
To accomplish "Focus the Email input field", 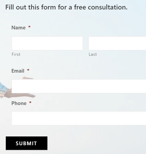I will coord(79,86).
